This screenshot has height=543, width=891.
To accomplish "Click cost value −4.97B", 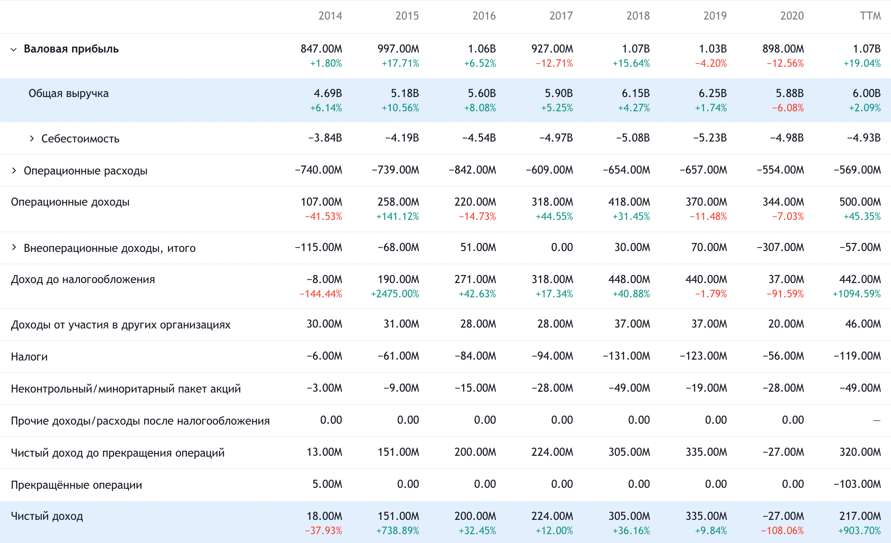I will click(556, 138).
